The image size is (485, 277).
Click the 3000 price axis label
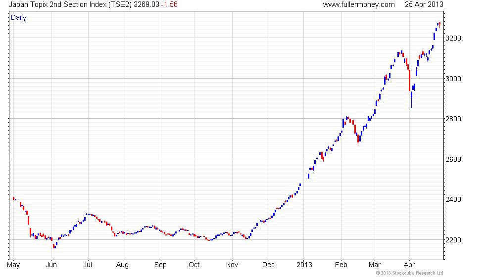pyautogui.click(x=453, y=79)
